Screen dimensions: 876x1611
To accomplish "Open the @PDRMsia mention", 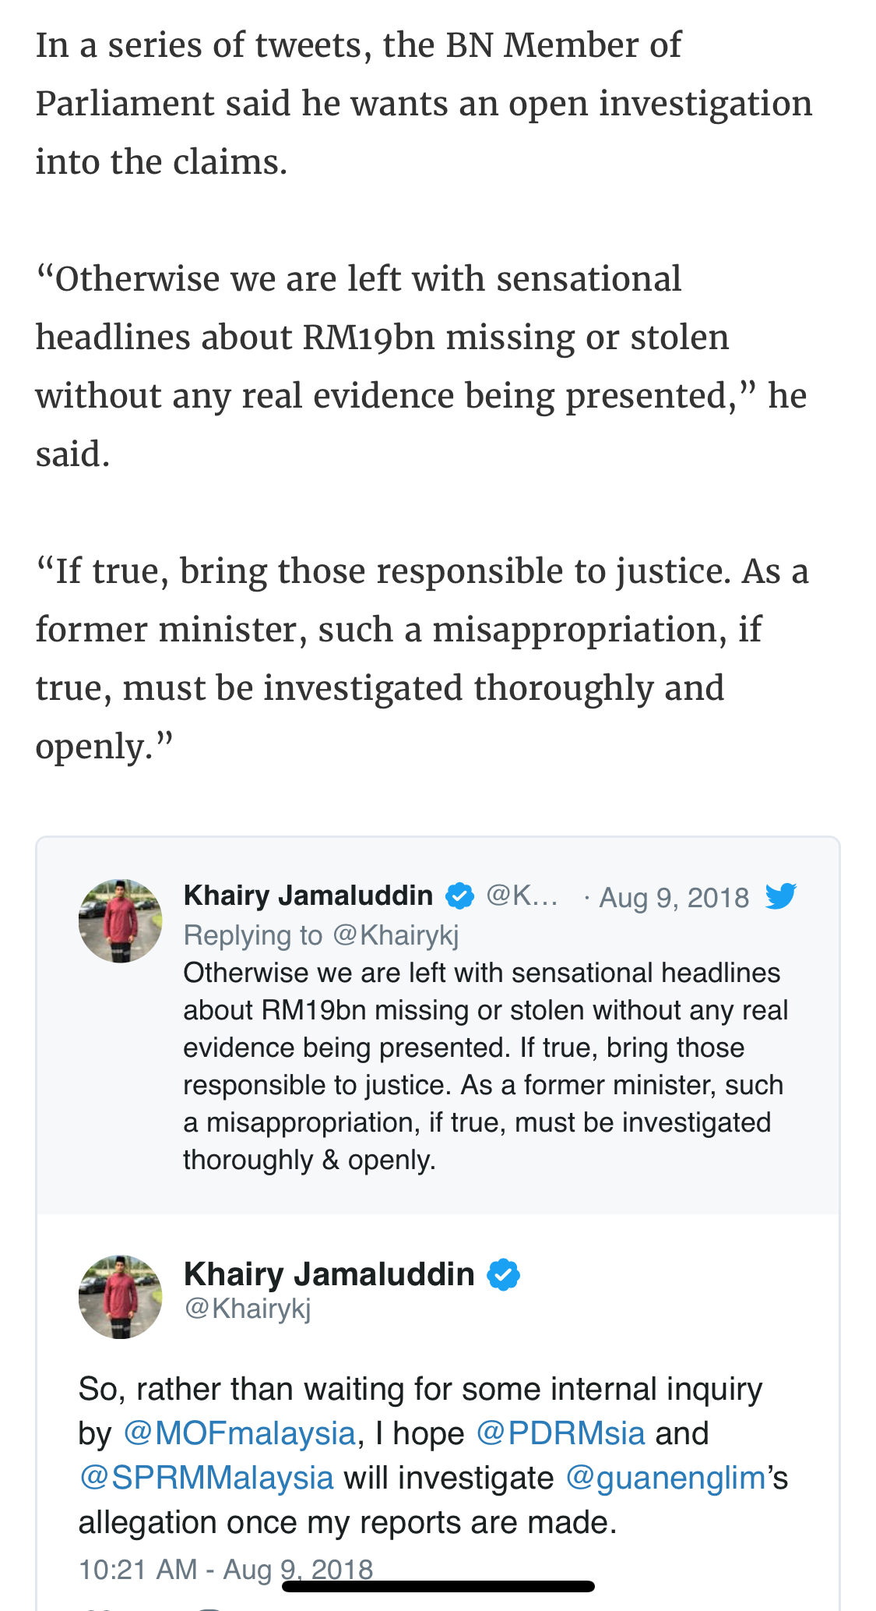I will 561,1433.
